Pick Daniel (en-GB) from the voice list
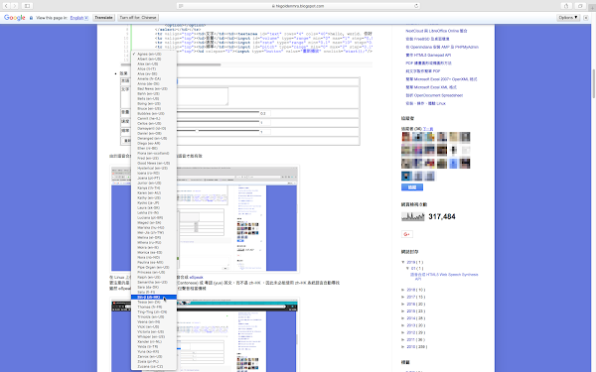 [154, 133]
